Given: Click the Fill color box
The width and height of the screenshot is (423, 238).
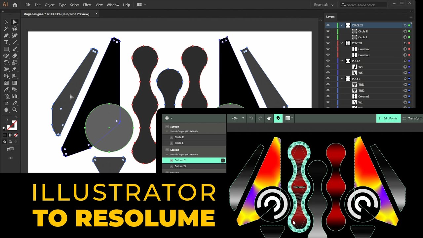Looking at the screenshot, I should tap(7, 121).
